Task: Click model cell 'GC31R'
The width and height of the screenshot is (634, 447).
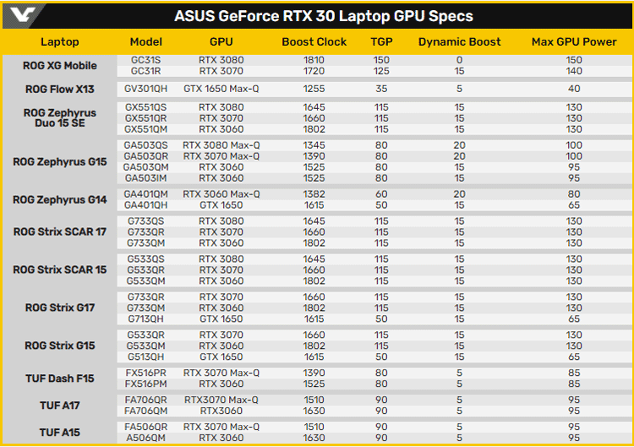Action: (146, 71)
